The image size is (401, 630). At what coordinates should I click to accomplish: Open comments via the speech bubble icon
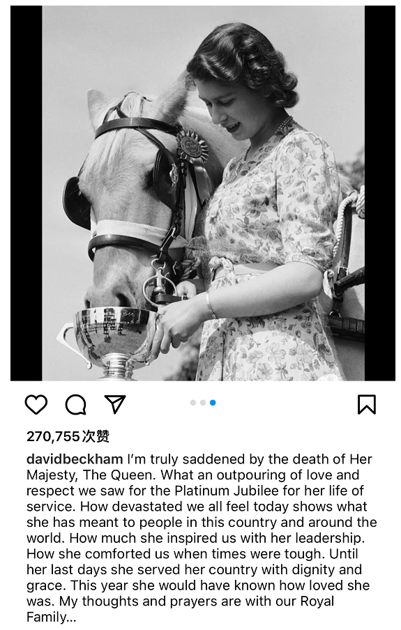(x=75, y=404)
